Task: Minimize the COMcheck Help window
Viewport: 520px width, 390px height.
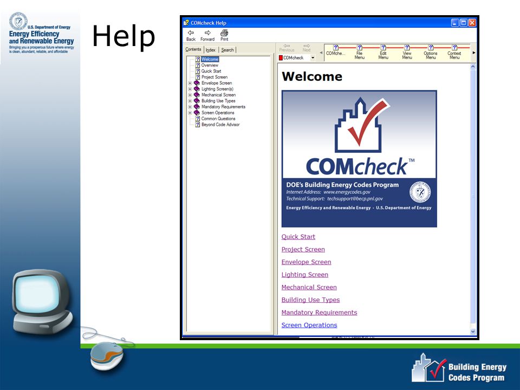Action: coord(455,23)
